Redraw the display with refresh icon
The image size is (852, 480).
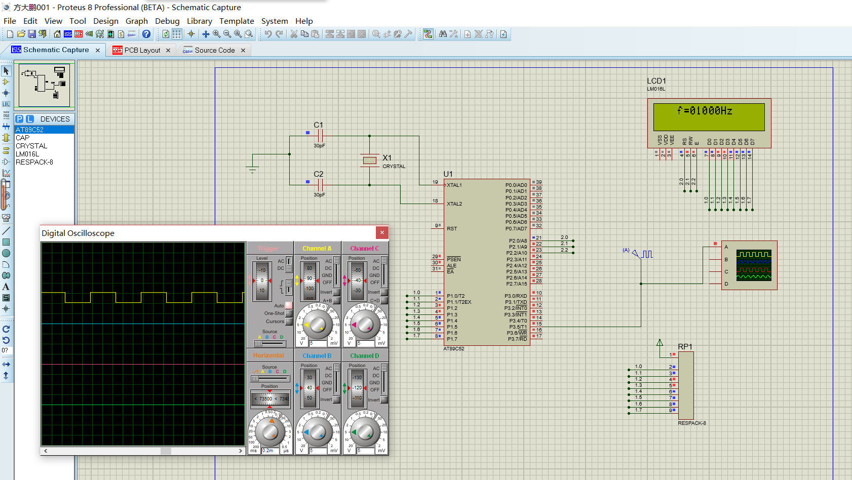[166, 34]
